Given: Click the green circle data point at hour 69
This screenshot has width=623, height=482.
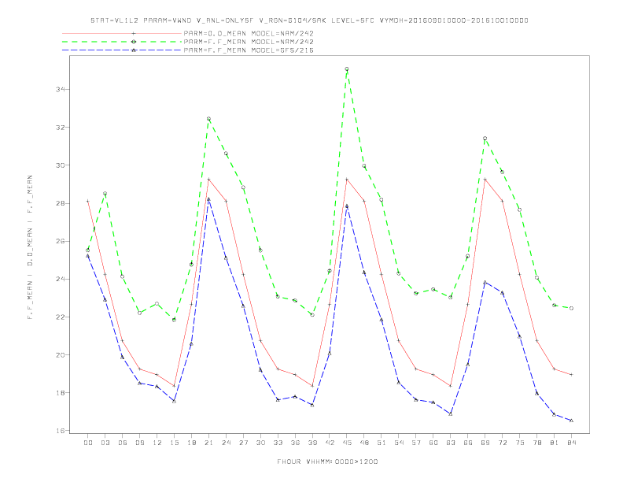Looking at the screenshot, I should click(485, 139).
